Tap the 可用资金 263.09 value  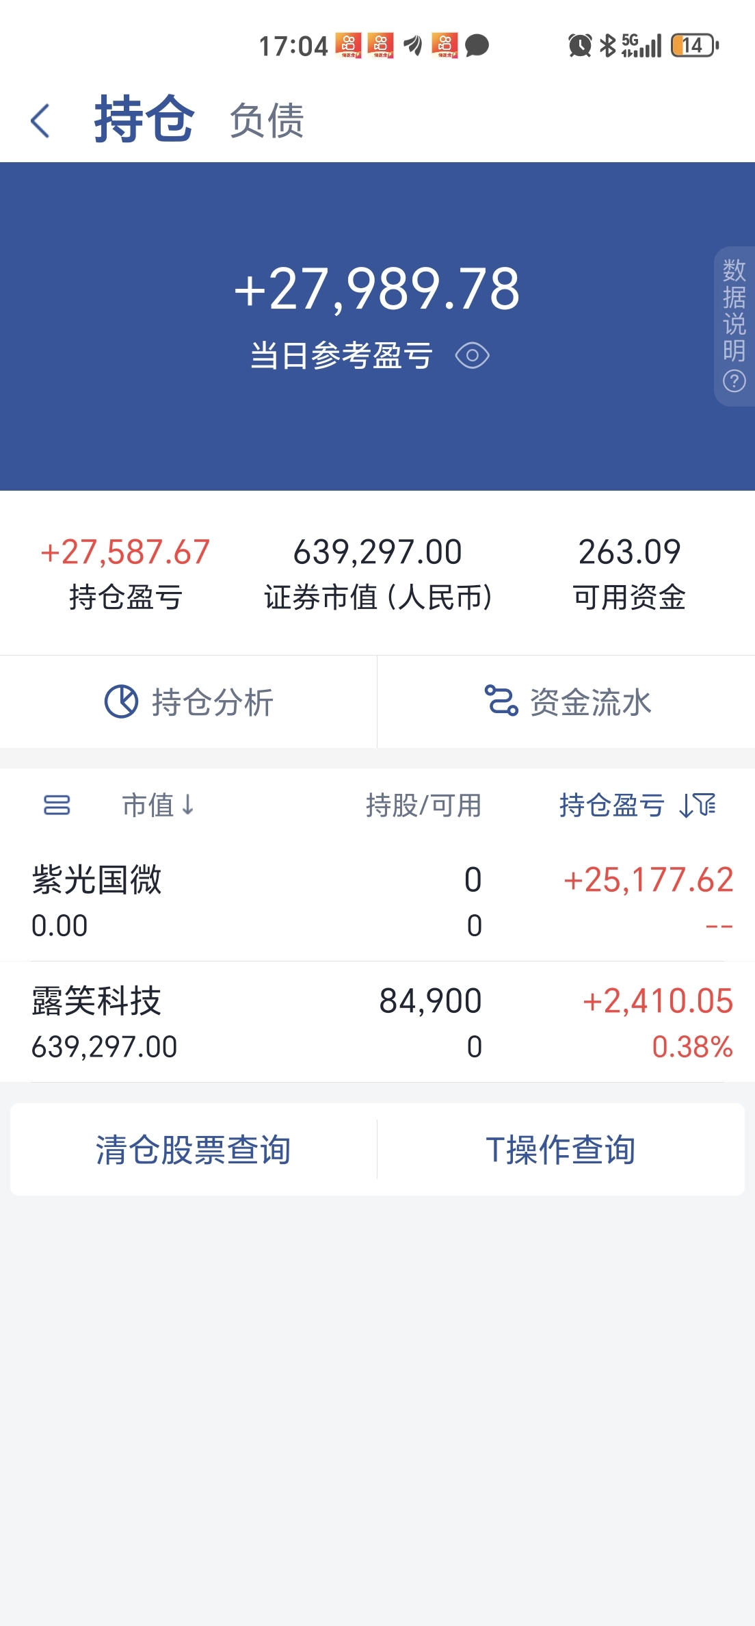(629, 552)
